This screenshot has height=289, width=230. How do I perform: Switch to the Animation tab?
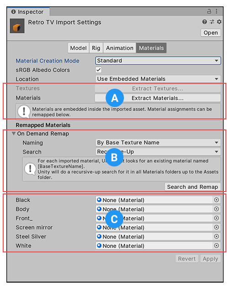[120, 48]
